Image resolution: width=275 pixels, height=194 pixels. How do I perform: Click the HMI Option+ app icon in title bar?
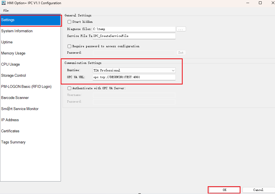pyautogui.click(x=4, y=3)
